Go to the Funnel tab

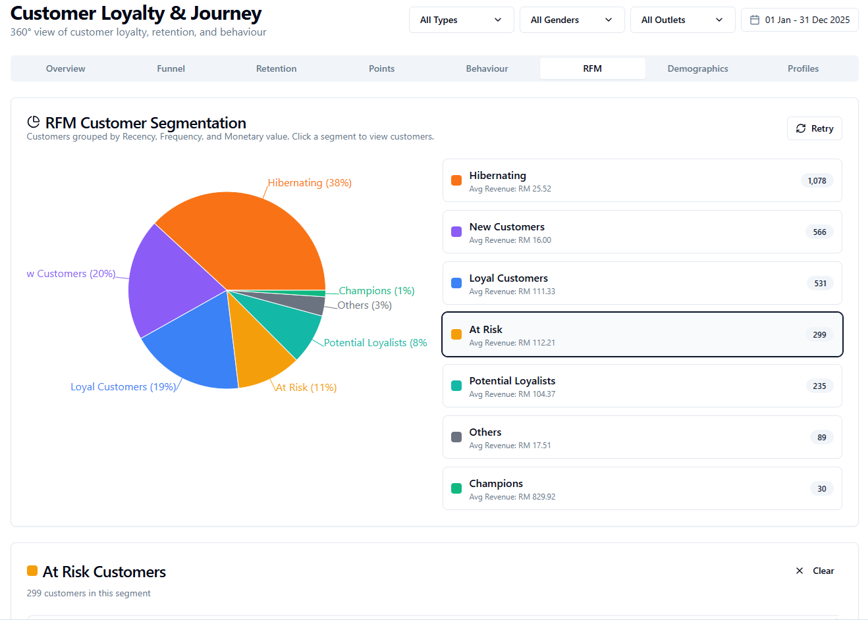coord(171,68)
